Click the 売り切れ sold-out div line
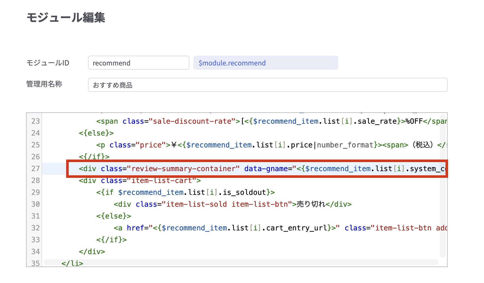484x283 pixels. click(232, 204)
